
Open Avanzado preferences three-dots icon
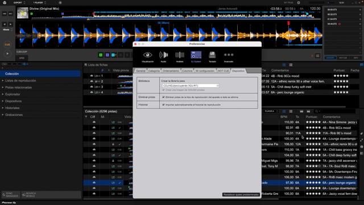tap(229, 55)
